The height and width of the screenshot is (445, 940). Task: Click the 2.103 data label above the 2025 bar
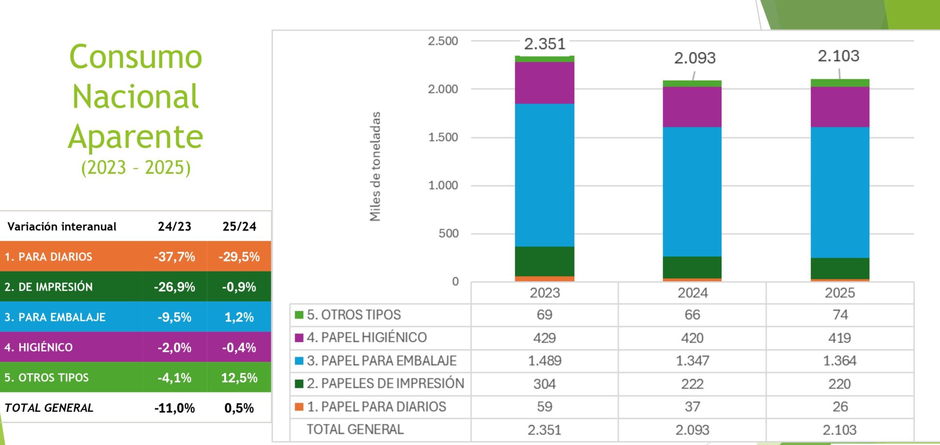(838, 56)
